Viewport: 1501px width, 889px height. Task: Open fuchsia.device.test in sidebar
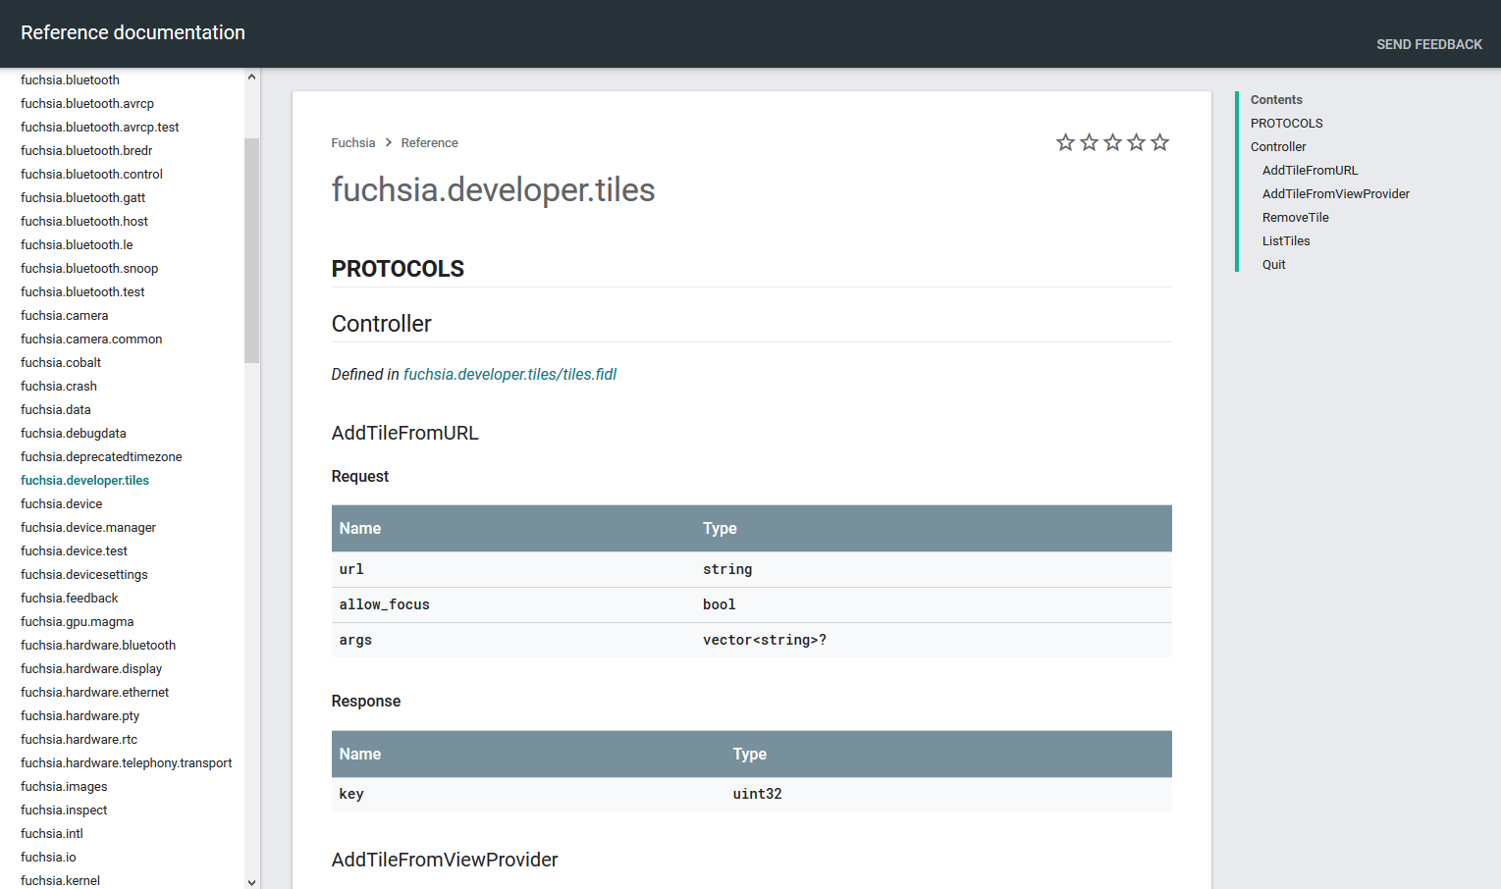coord(74,550)
